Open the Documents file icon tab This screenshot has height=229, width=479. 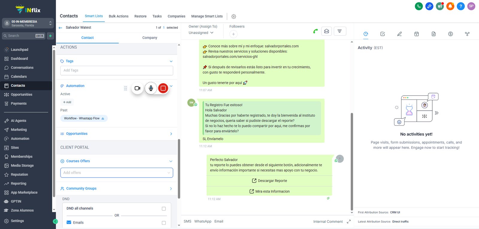pos(433,34)
